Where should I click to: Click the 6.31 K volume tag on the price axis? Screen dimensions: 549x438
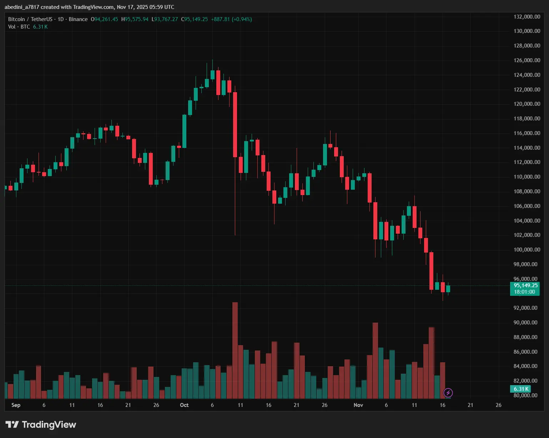click(x=521, y=389)
